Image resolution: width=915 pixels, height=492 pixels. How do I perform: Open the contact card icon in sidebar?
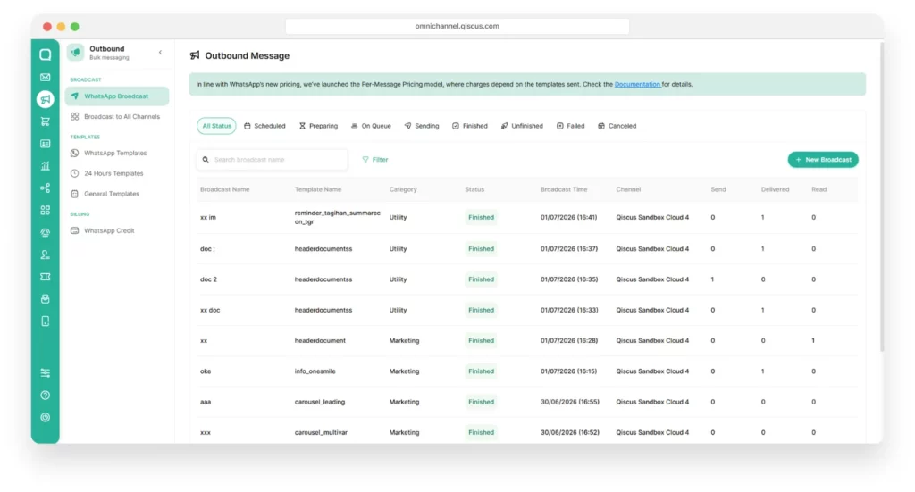click(x=45, y=144)
